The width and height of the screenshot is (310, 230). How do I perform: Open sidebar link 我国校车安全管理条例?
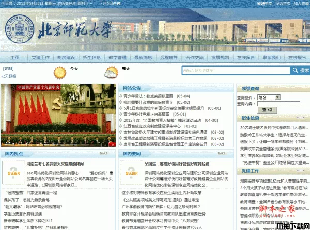click(274, 149)
